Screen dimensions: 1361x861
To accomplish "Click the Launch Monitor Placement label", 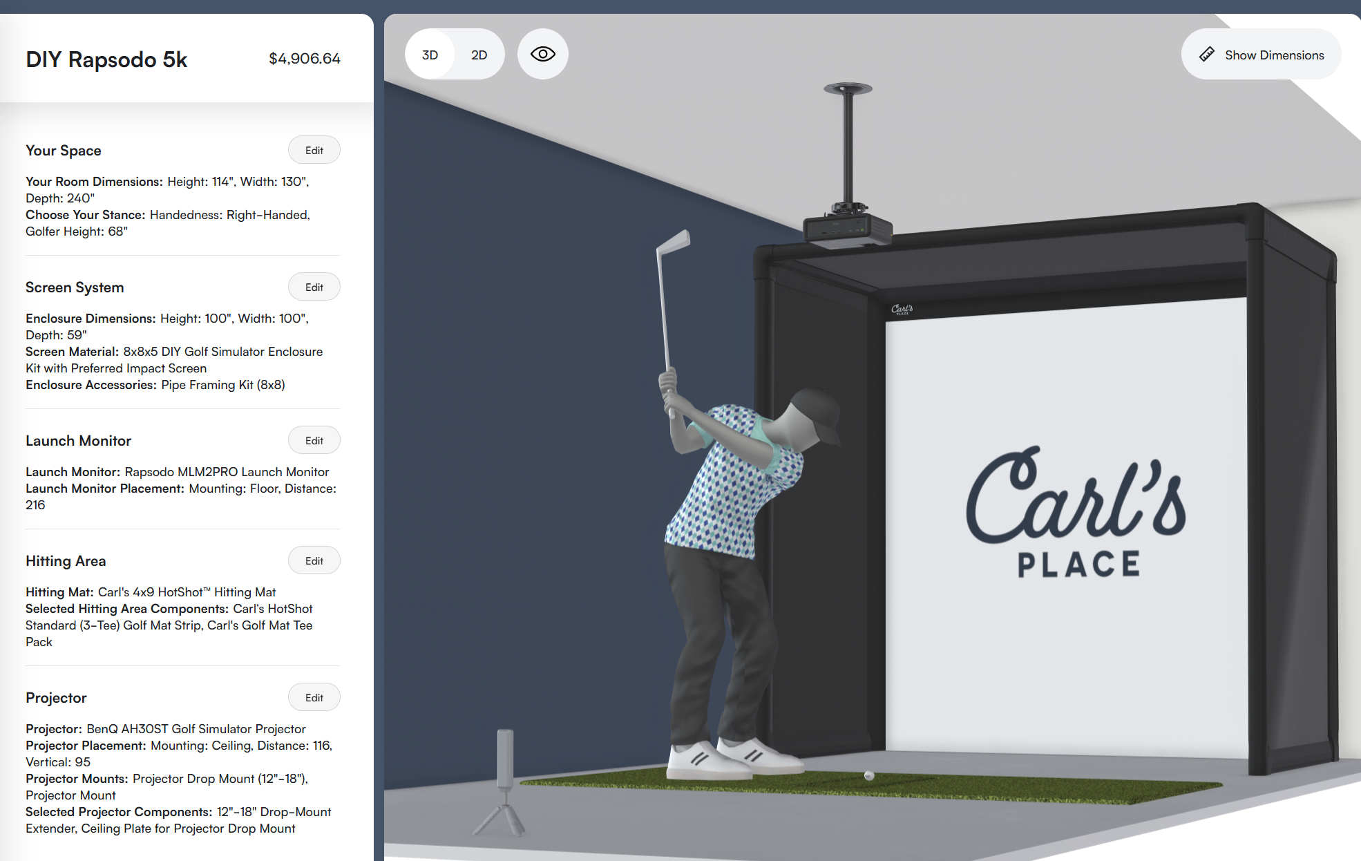I will 105,489.
